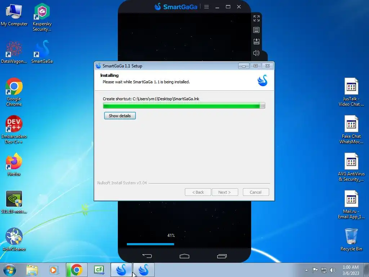Tap the Android home button
The width and height of the screenshot is (369, 277).
(184, 256)
